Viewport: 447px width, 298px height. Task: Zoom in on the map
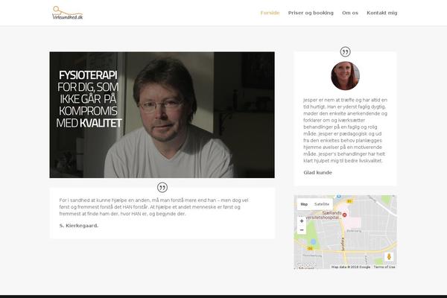tap(302, 221)
